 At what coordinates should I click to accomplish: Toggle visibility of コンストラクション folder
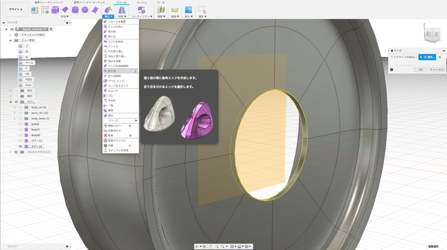click(16, 152)
